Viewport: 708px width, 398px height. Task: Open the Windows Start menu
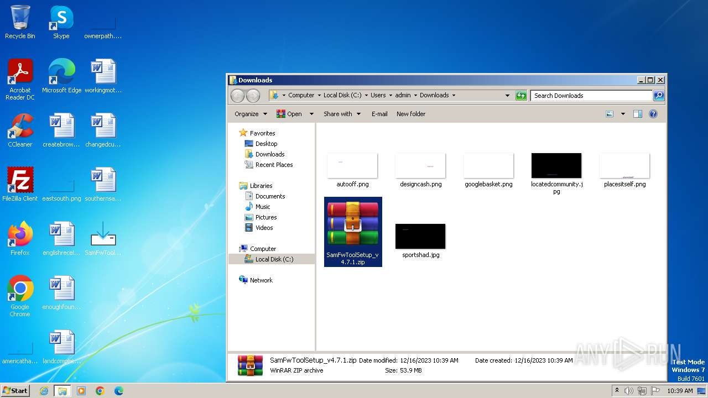15,390
